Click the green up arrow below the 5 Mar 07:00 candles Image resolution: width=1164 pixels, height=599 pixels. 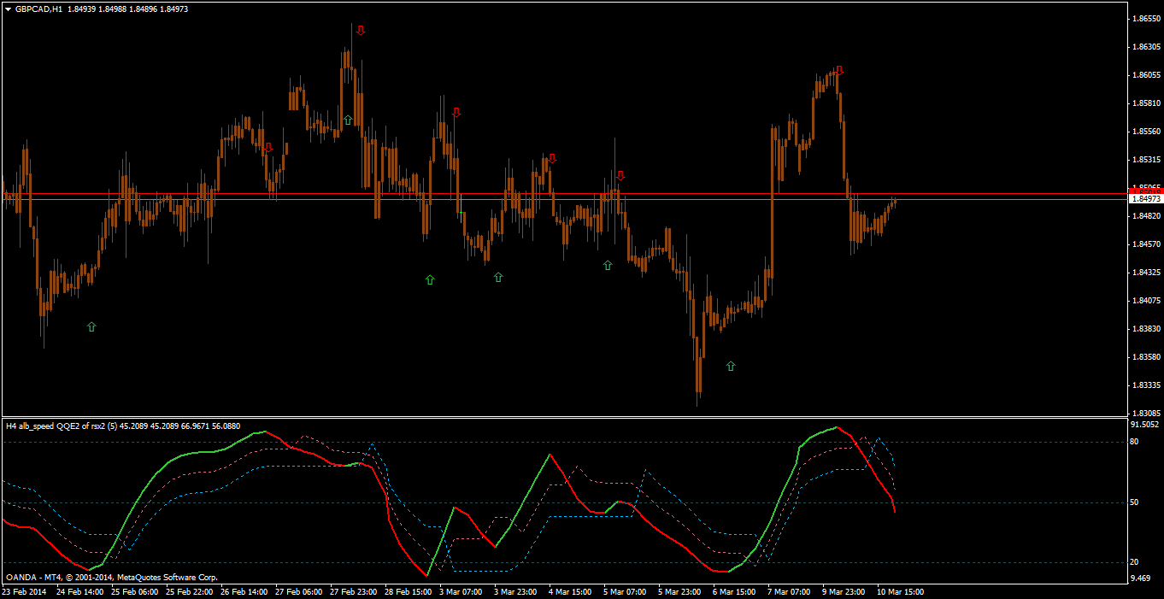[608, 265]
